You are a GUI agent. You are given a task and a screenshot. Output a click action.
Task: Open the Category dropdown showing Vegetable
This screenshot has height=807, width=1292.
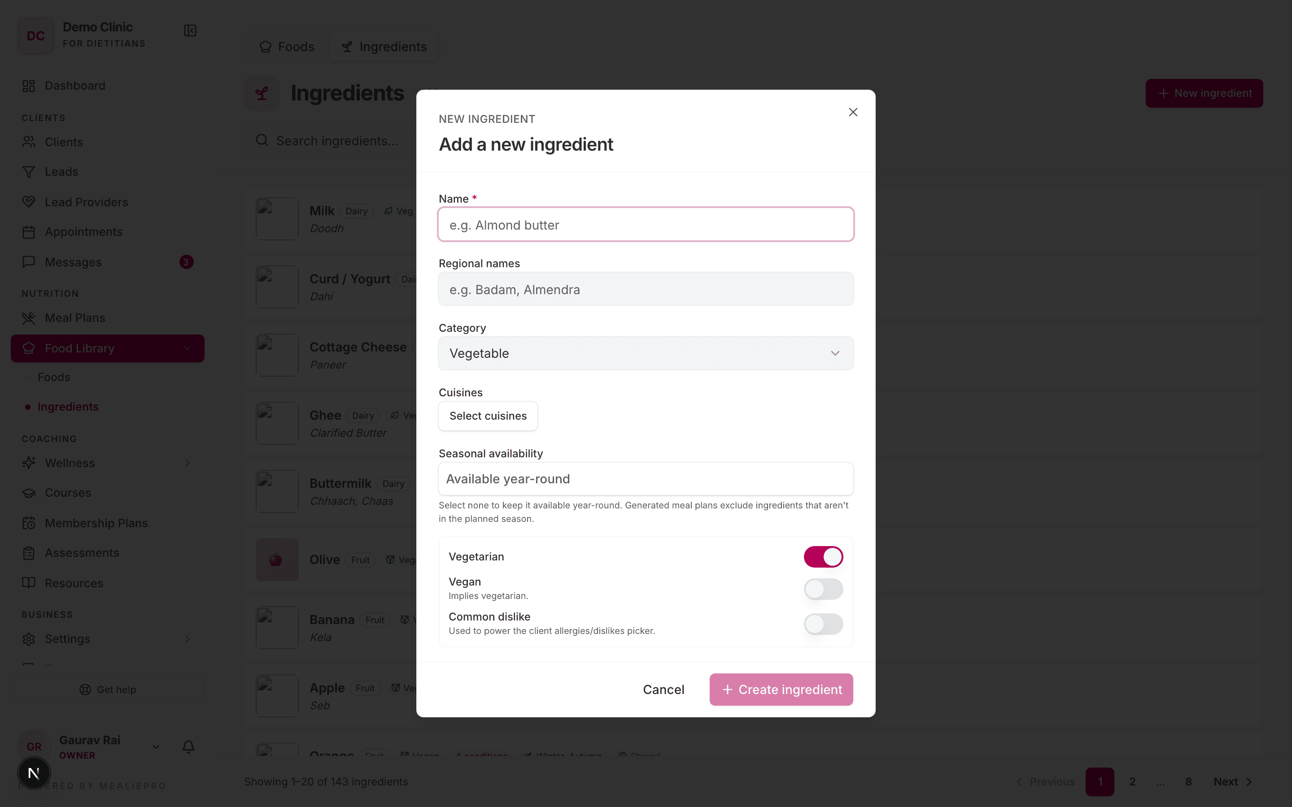[x=646, y=353]
